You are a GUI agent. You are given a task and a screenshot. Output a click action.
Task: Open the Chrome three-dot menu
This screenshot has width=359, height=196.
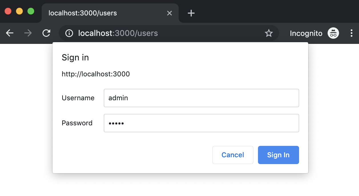[x=351, y=33]
